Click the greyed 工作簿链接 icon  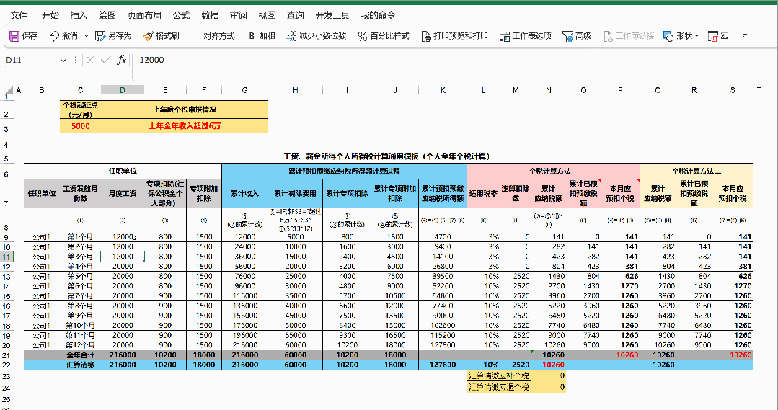coord(608,36)
